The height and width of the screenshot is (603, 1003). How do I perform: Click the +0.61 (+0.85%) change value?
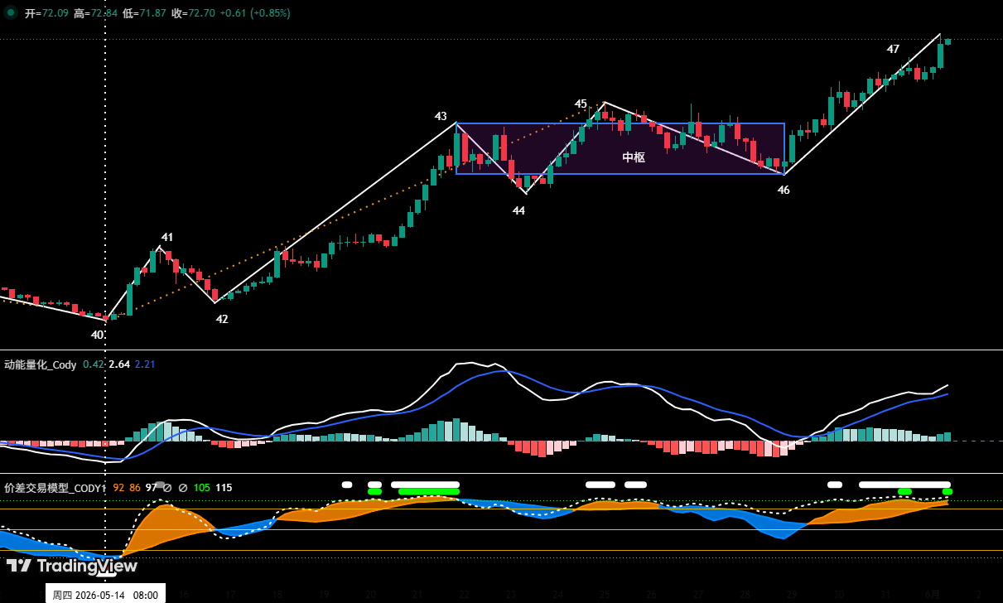coord(256,13)
